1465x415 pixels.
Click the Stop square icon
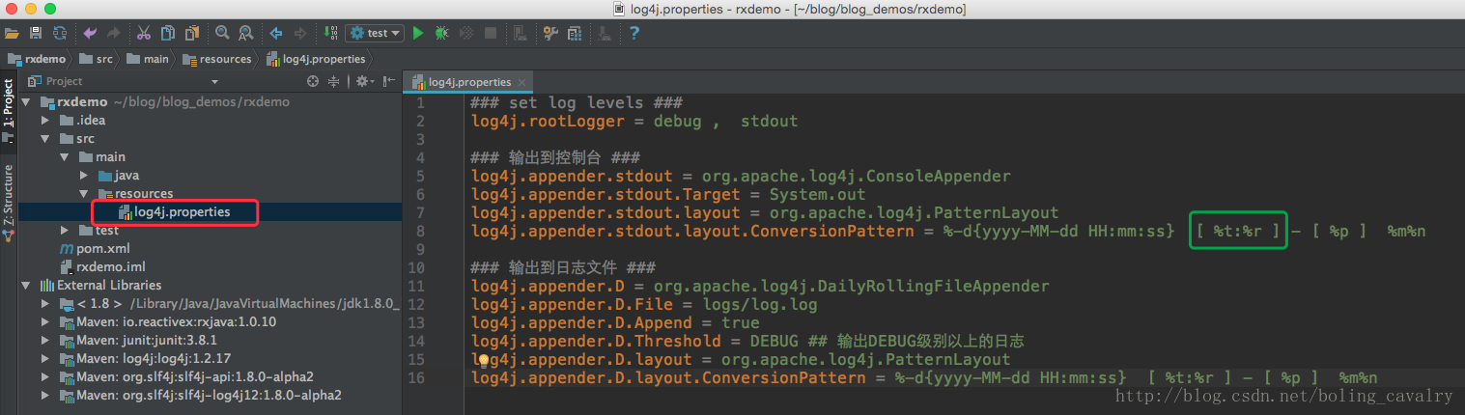pyautogui.click(x=491, y=33)
